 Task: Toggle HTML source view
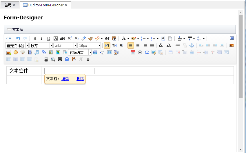click(x=8, y=38)
